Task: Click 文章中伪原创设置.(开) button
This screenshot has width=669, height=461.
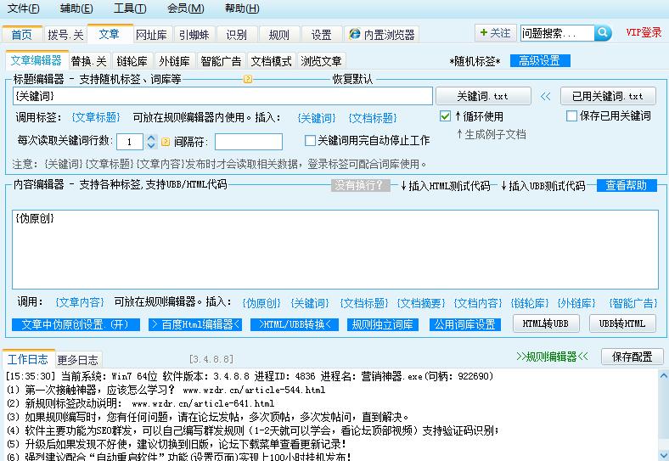Action: pos(76,324)
